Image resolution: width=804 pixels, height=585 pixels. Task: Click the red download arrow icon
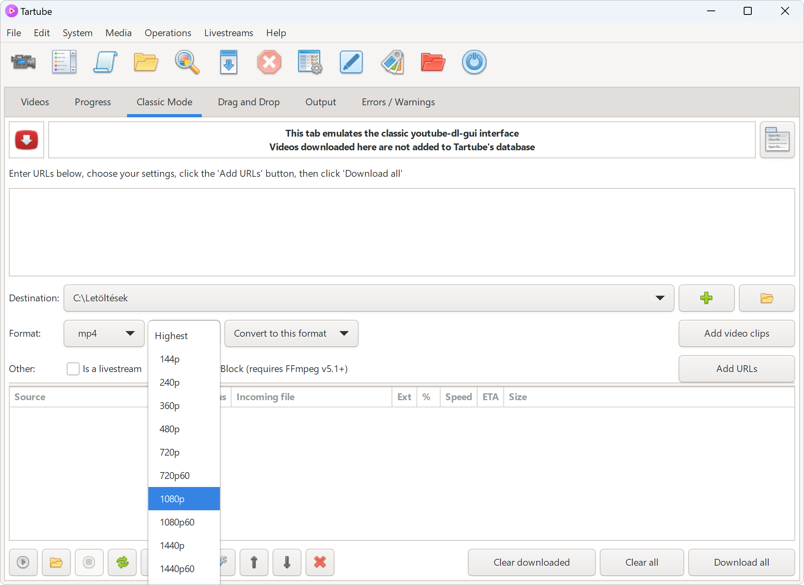(x=27, y=140)
